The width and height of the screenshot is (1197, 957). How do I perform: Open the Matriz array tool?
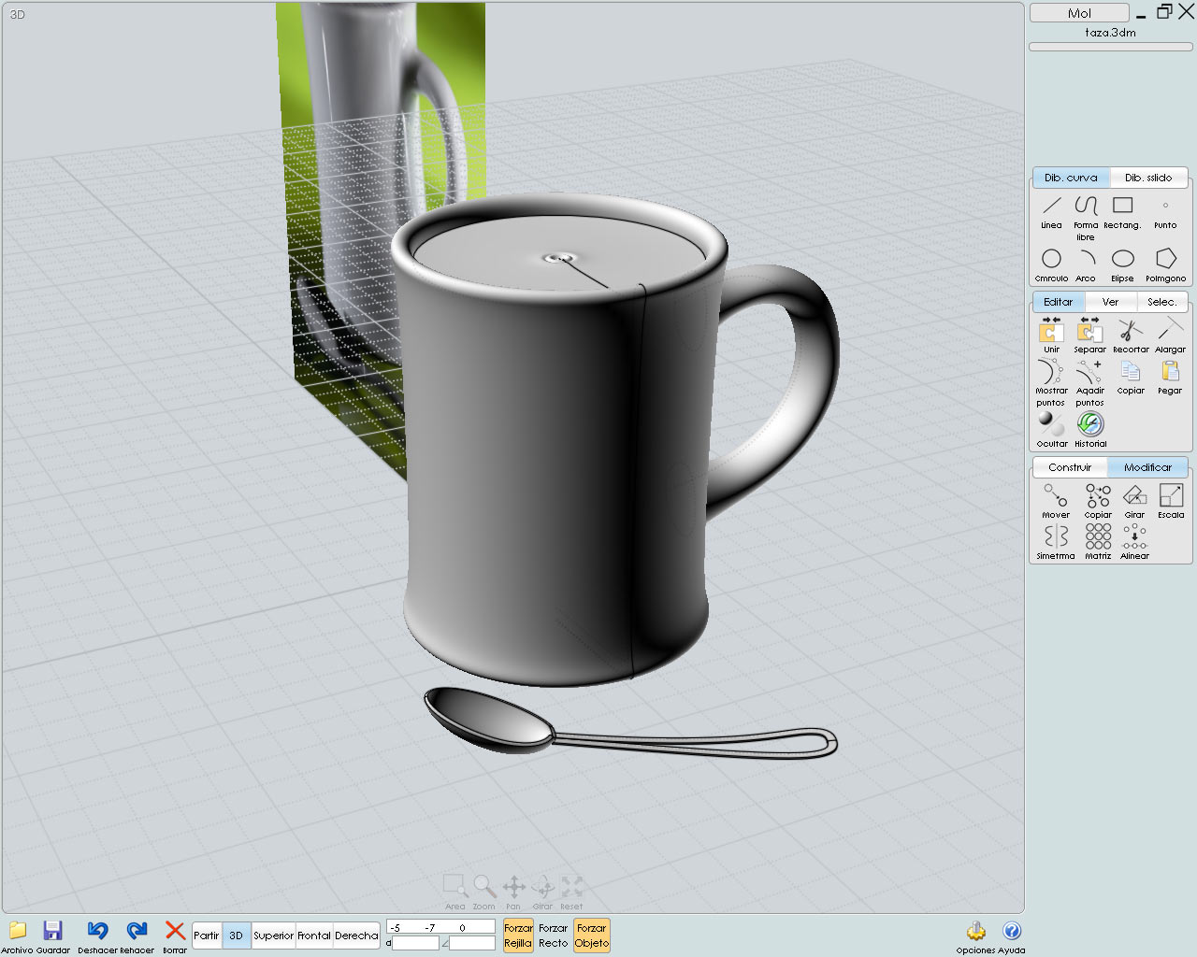point(1098,542)
